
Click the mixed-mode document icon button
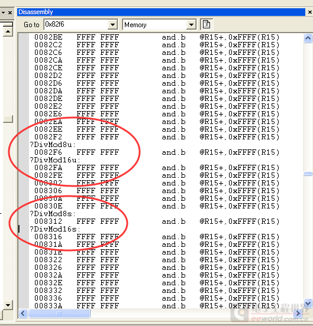click(206, 25)
